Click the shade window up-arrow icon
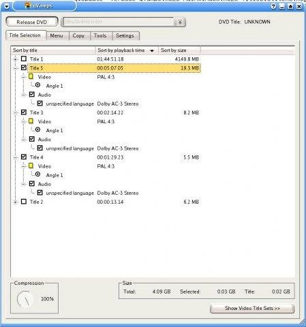This screenshot has height=327, width=306. coord(290,6)
